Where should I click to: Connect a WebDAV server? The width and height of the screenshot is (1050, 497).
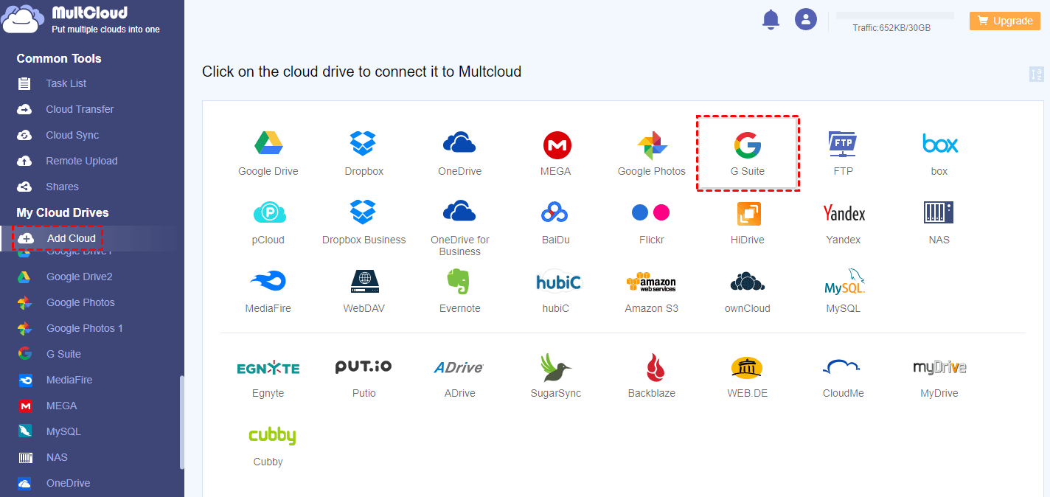(x=364, y=291)
